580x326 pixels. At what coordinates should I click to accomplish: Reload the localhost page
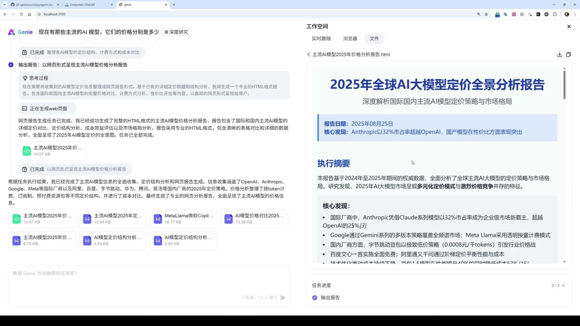(x=21, y=14)
